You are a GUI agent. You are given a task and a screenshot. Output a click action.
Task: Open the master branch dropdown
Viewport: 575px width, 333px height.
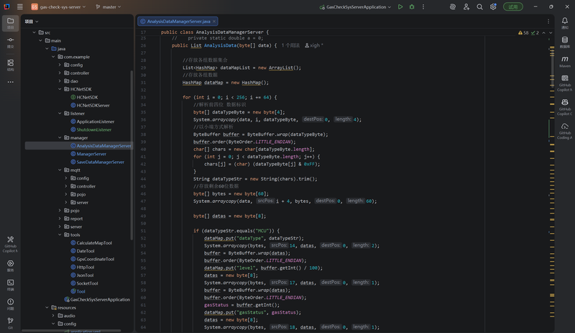click(110, 6)
